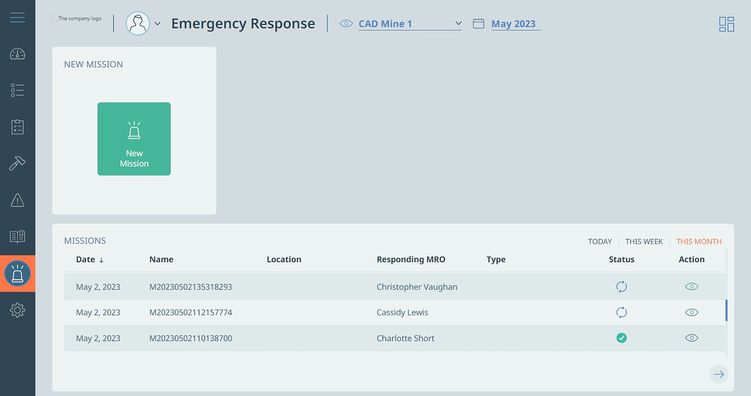This screenshot has width=751, height=396.
Task: View Cassidy Lewis mission via the eye icon
Action: [x=692, y=312]
